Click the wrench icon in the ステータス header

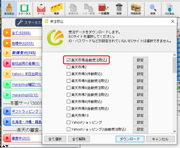[20, 22]
